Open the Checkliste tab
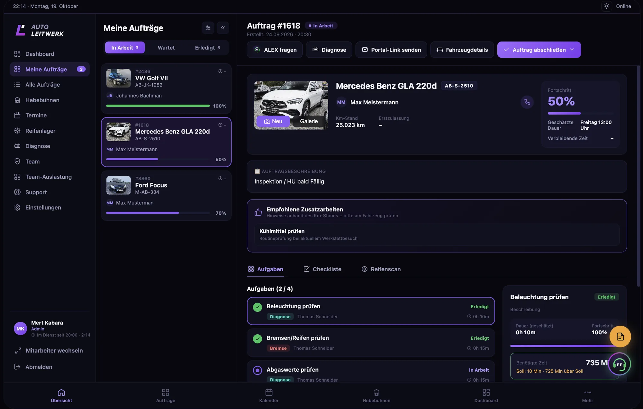The width and height of the screenshot is (643, 409). coord(322,269)
